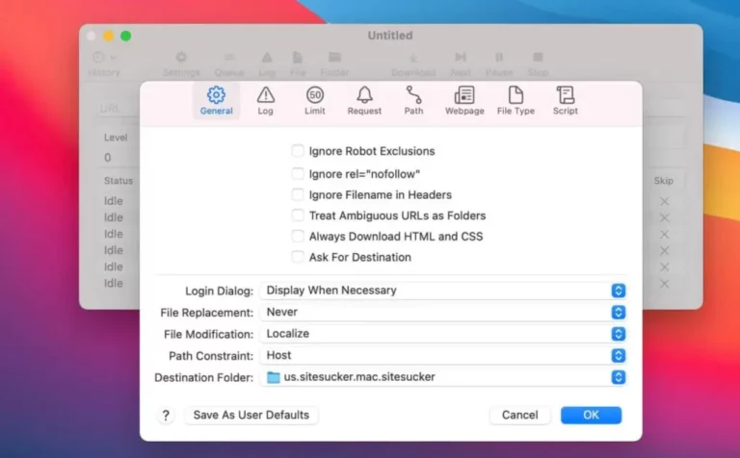Cancel the settings dialog

click(519, 415)
